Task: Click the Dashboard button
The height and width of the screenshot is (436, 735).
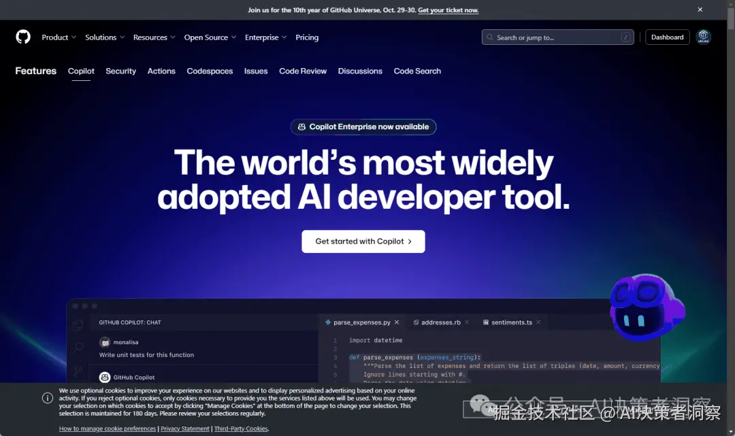Action: pos(667,37)
